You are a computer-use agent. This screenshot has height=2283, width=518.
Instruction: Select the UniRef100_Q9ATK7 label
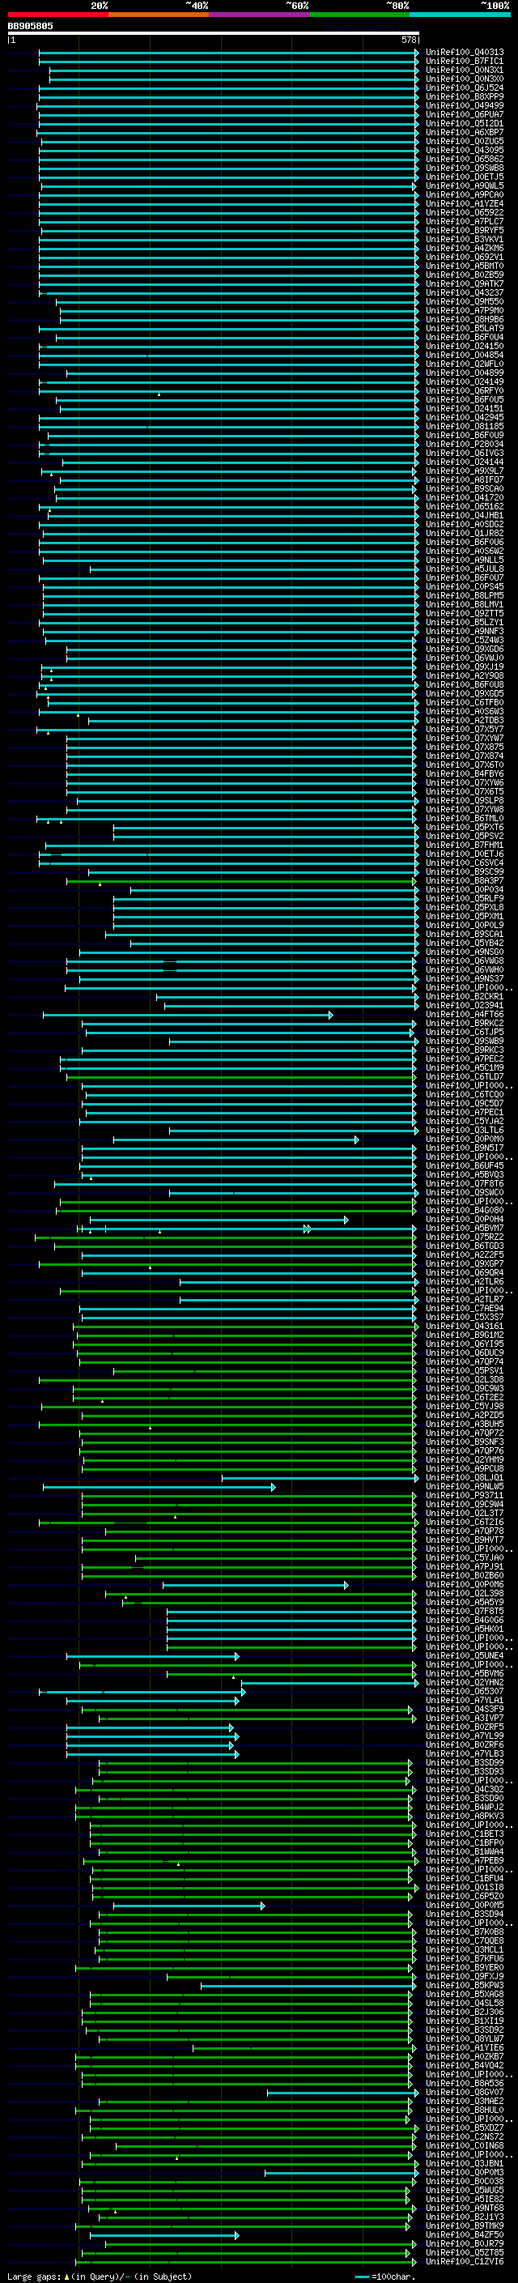click(465, 283)
